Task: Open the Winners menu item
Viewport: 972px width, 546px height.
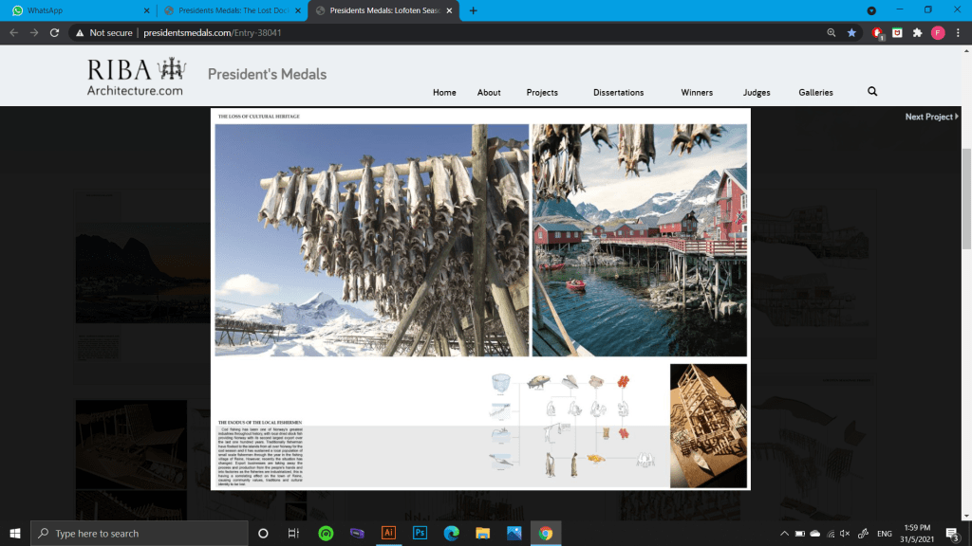Action: pyautogui.click(x=697, y=93)
